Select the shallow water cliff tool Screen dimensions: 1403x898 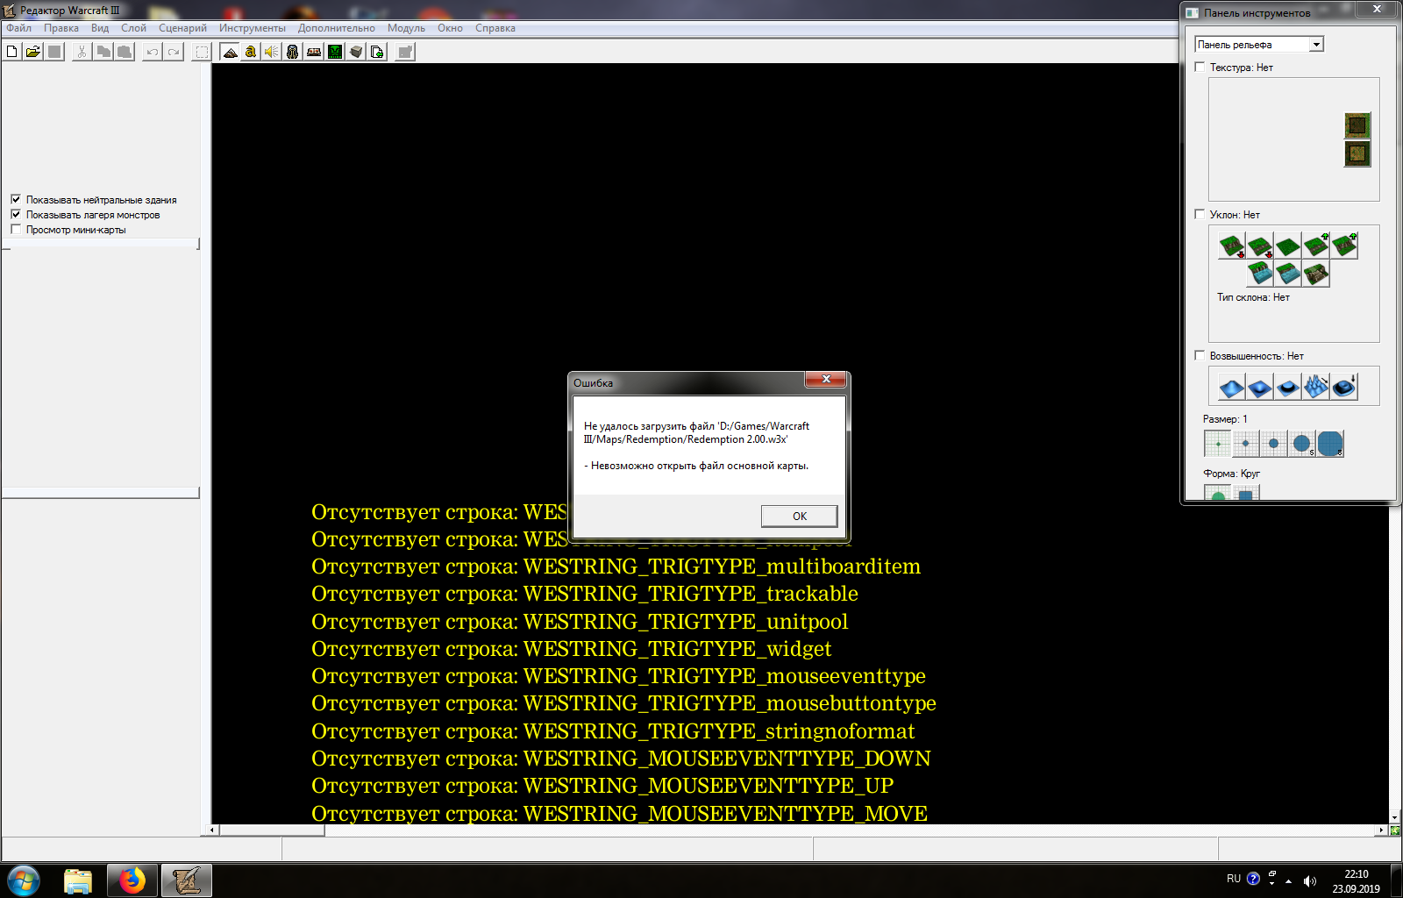click(1288, 274)
